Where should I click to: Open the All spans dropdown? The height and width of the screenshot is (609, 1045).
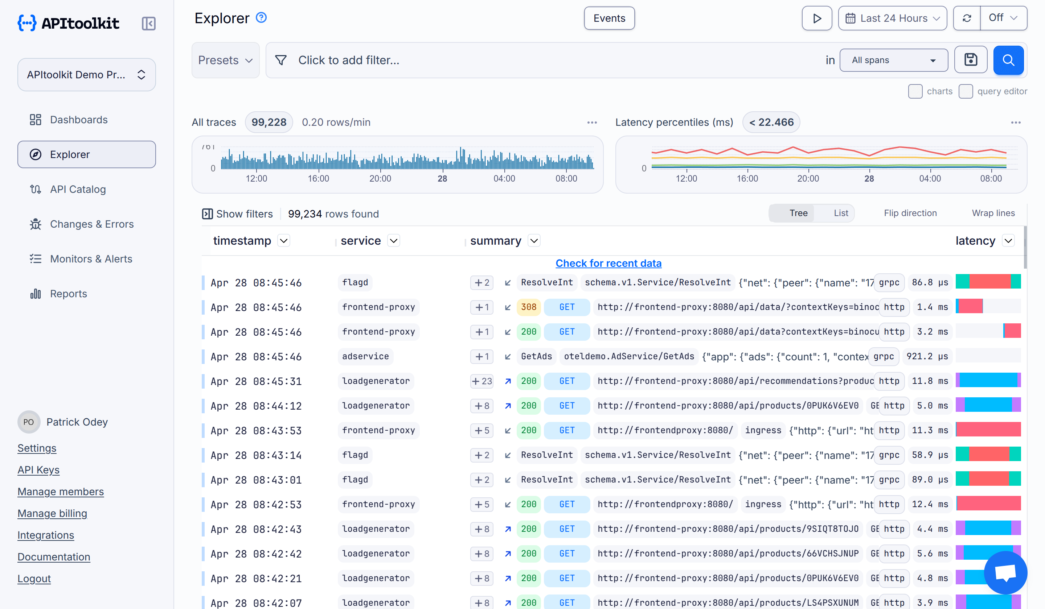(x=894, y=60)
